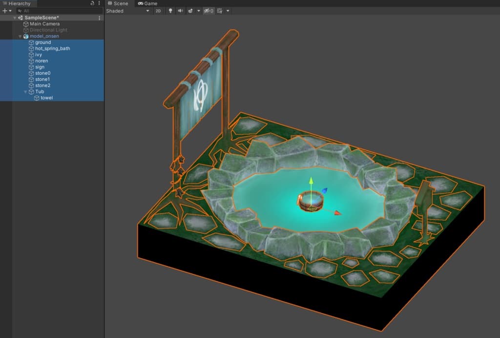Toggle scene lighting with the lightbulb icon
Viewport: 500px width, 338px height.
tap(170, 11)
